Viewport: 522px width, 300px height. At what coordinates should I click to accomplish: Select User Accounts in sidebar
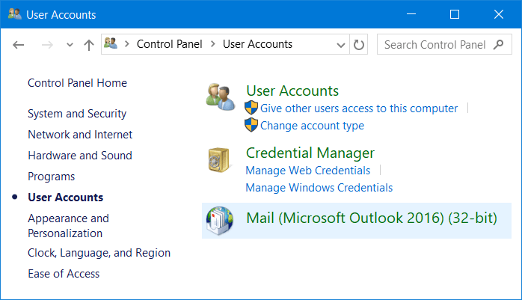(66, 198)
